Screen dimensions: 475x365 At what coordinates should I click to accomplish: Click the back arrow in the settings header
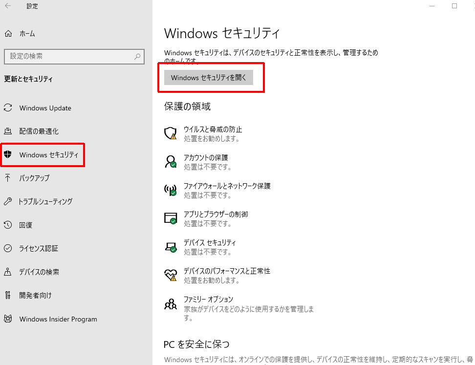(x=8, y=6)
